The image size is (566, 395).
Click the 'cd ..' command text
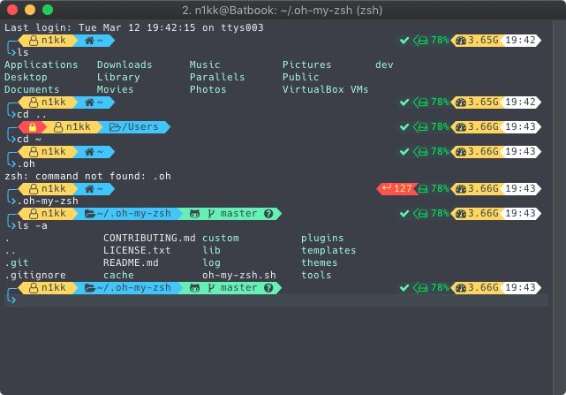coord(32,115)
